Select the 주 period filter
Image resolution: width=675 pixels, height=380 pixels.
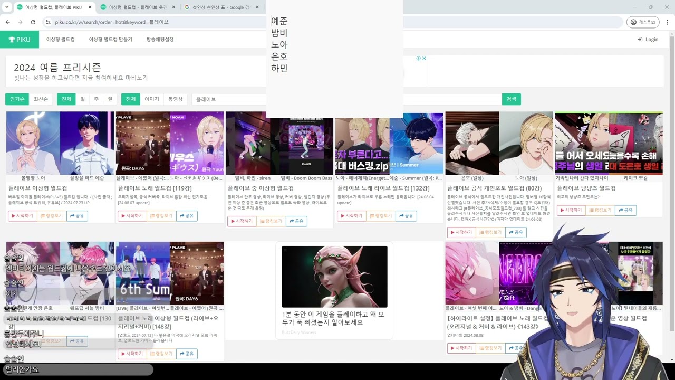97,99
